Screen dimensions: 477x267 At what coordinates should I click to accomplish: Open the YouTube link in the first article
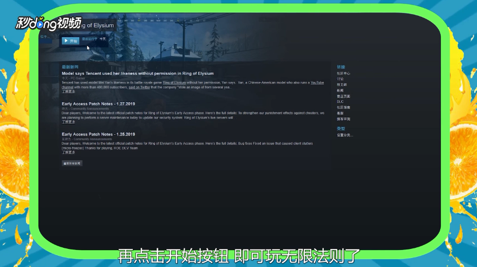pos(317,82)
